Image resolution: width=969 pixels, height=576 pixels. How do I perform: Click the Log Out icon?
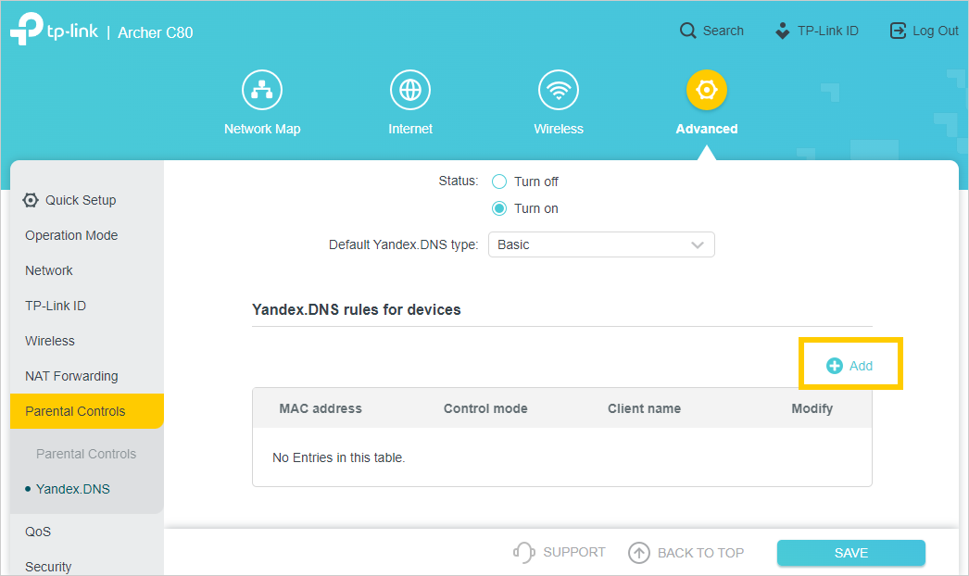(898, 31)
